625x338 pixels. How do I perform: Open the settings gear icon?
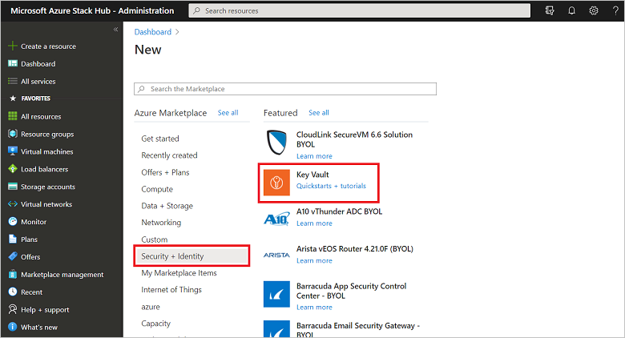[594, 10]
